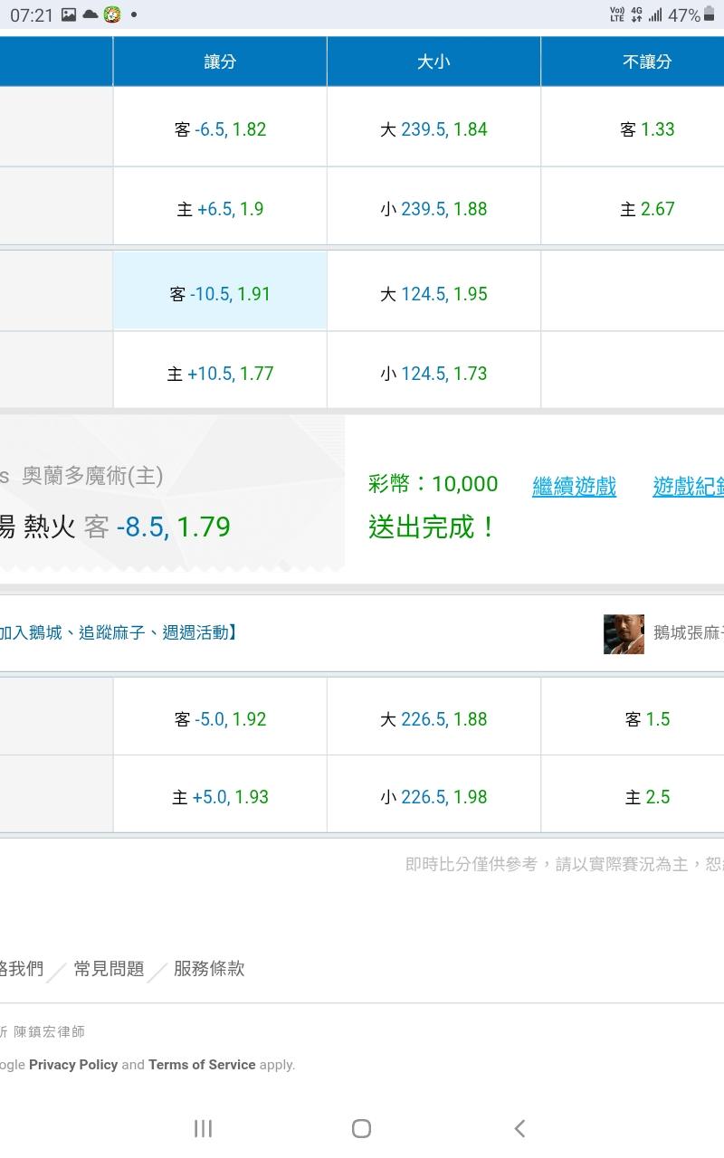Select over 大 124.5, 1.95
724x1158 pixels.
[433, 294]
